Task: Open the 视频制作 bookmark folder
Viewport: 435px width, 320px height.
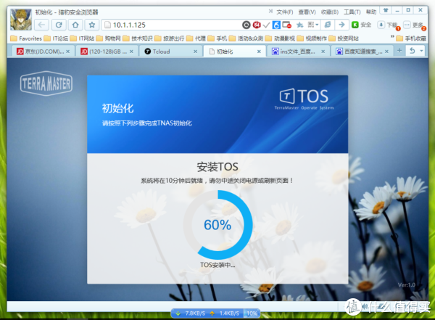Action: coord(312,38)
